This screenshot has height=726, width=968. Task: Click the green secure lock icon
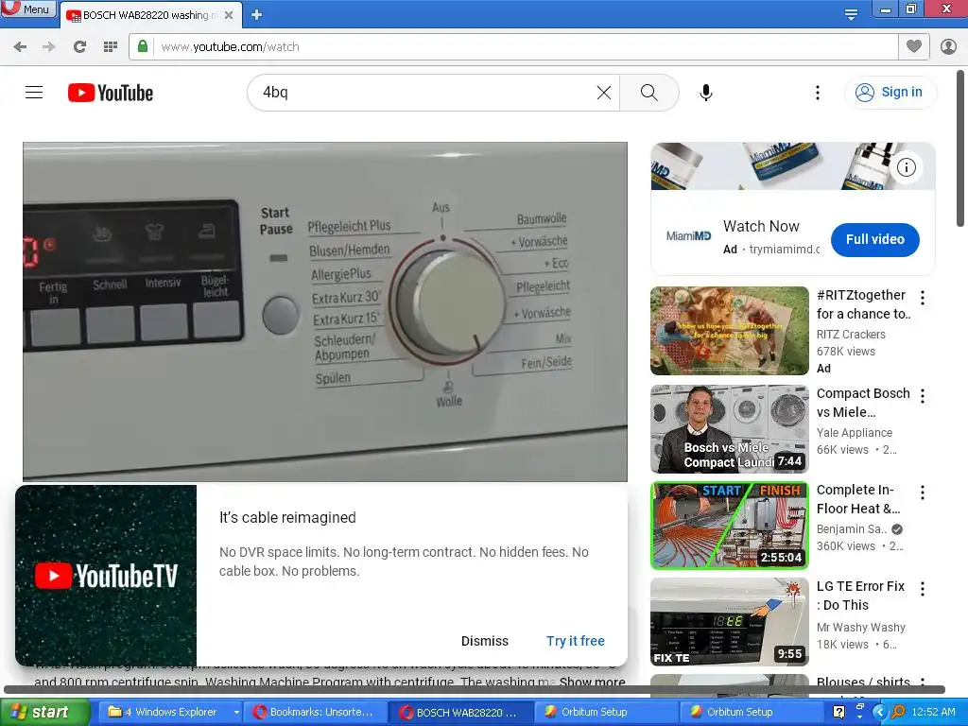[143, 46]
